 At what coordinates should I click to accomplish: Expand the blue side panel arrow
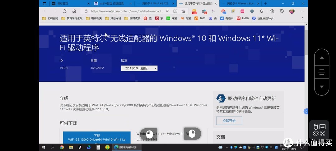coord(306,112)
